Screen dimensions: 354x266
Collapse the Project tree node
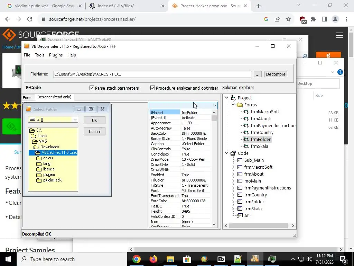tap(226, 98)
